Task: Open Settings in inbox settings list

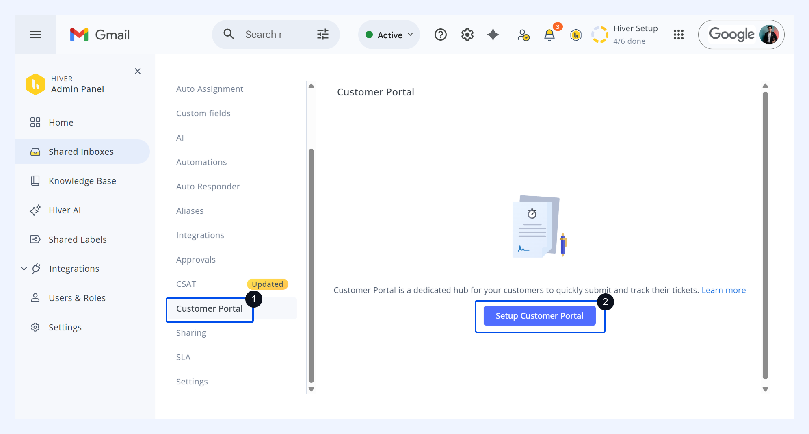Action: pyautogui.click(x=192, y=382)
